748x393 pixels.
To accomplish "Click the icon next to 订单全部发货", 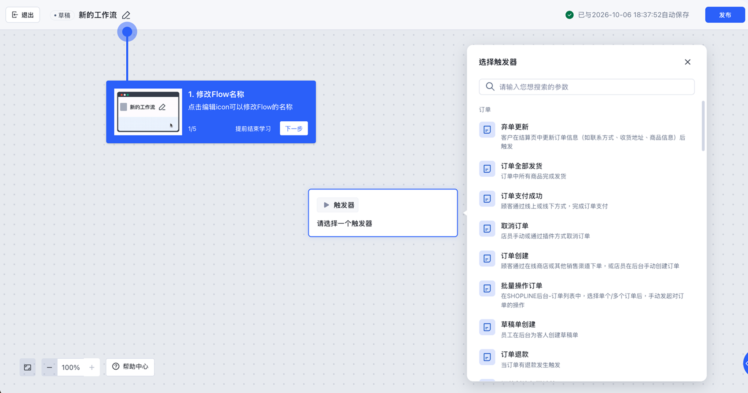I will 487,169.
